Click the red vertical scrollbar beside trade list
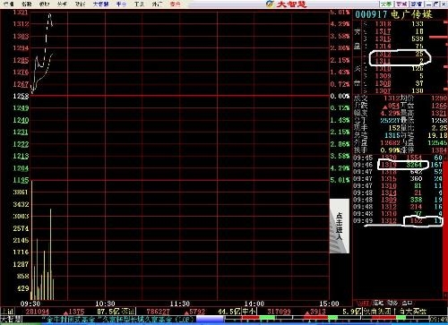Image resolution: width=448 pixels, height=325 pixels. 445,230
